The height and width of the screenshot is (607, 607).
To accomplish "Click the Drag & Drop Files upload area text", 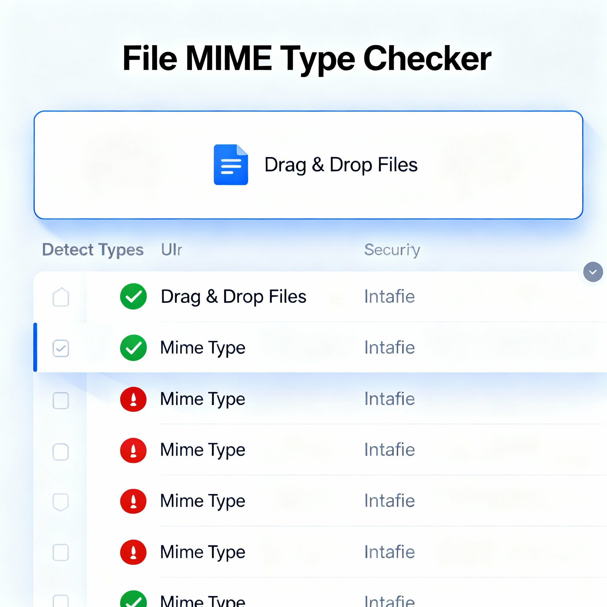I will click(x=341, y=164).
